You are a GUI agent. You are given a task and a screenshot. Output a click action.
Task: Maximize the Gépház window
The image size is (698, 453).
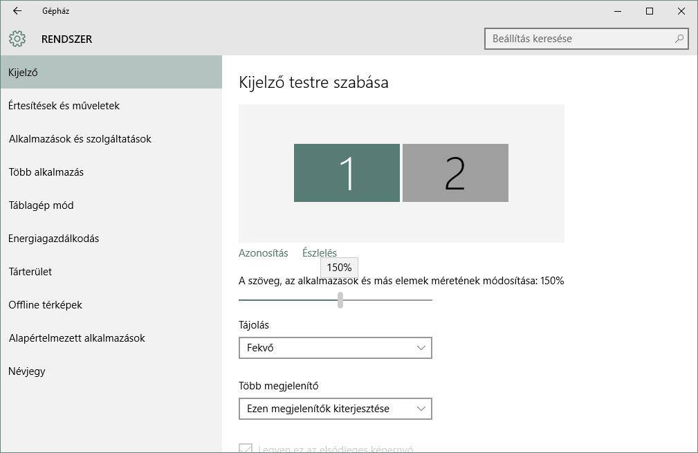[650, 11]
